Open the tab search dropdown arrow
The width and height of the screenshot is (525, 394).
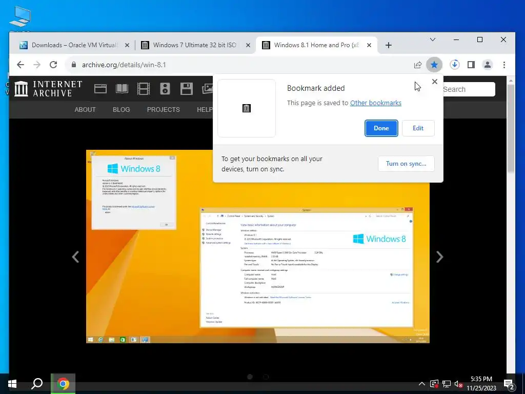click(x=433, y=40)
